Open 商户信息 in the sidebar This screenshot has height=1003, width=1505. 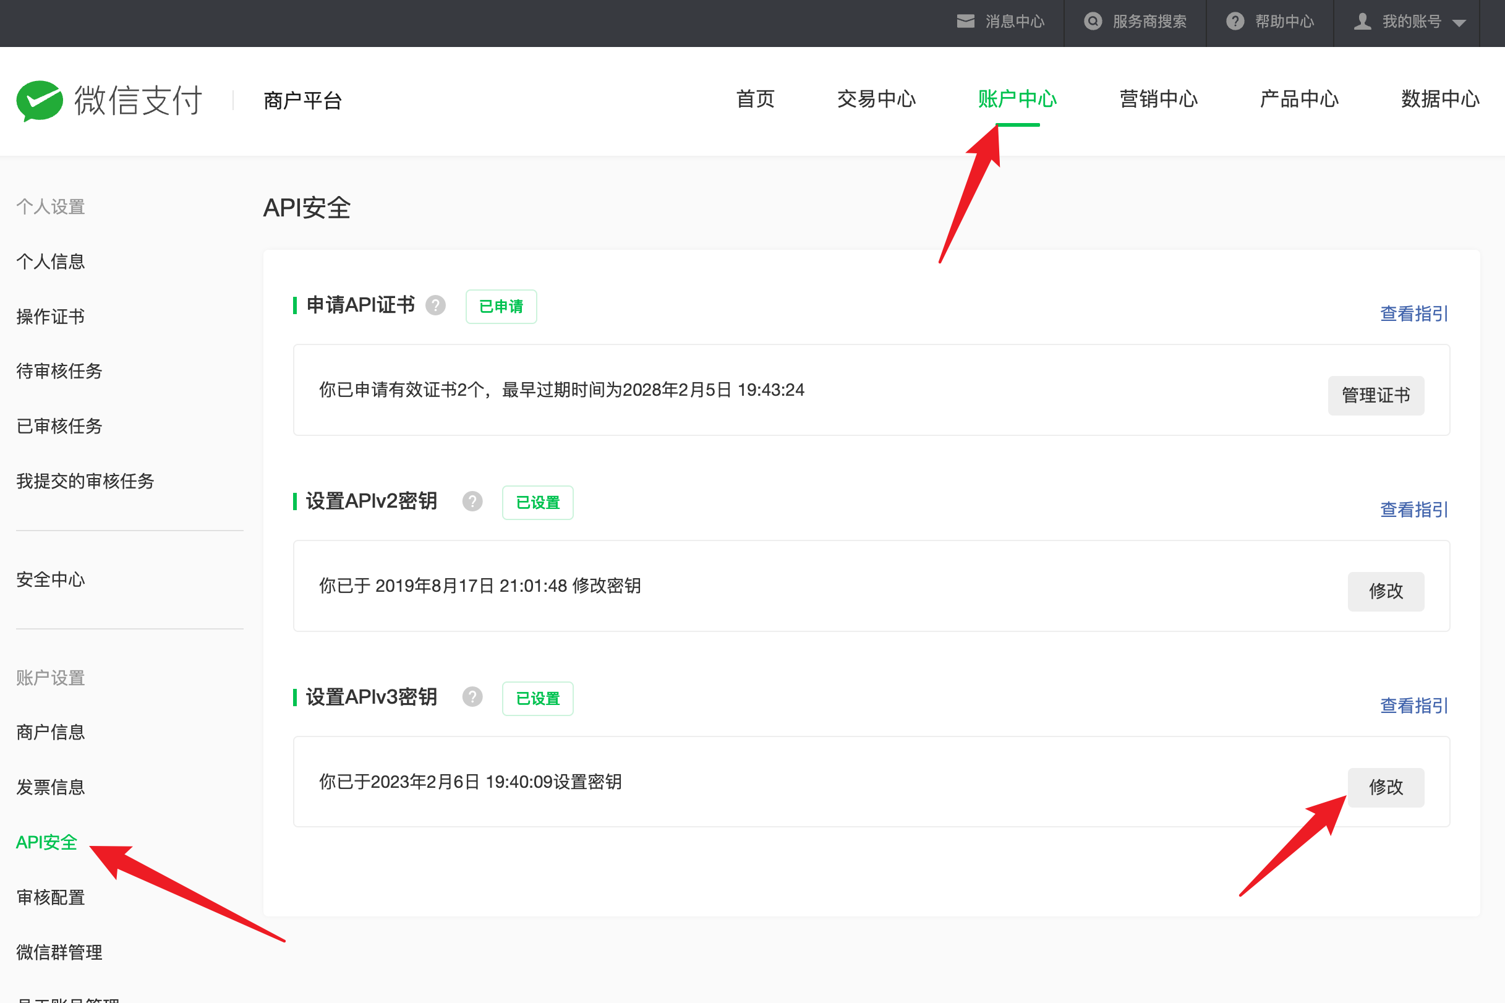click(51, 732)
